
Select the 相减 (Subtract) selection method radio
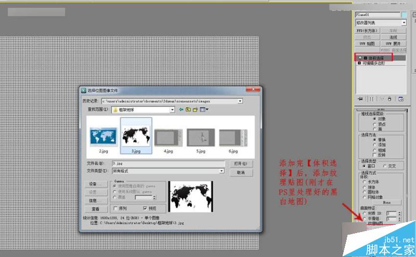[374, 150]
